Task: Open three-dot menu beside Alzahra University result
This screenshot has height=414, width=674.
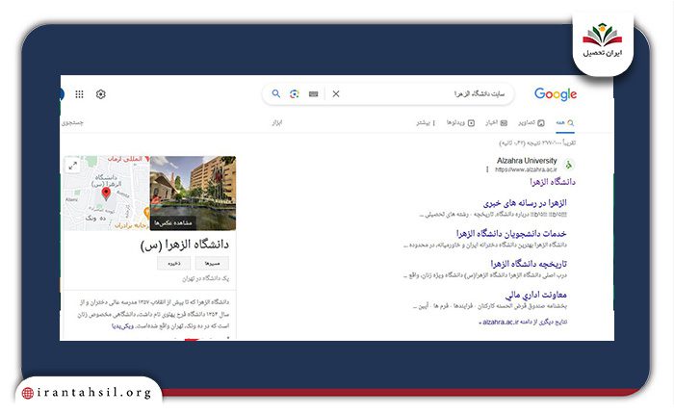Action: [x=487, y=169]
